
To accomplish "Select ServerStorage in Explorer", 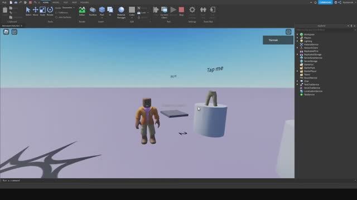I will [310, 61].
